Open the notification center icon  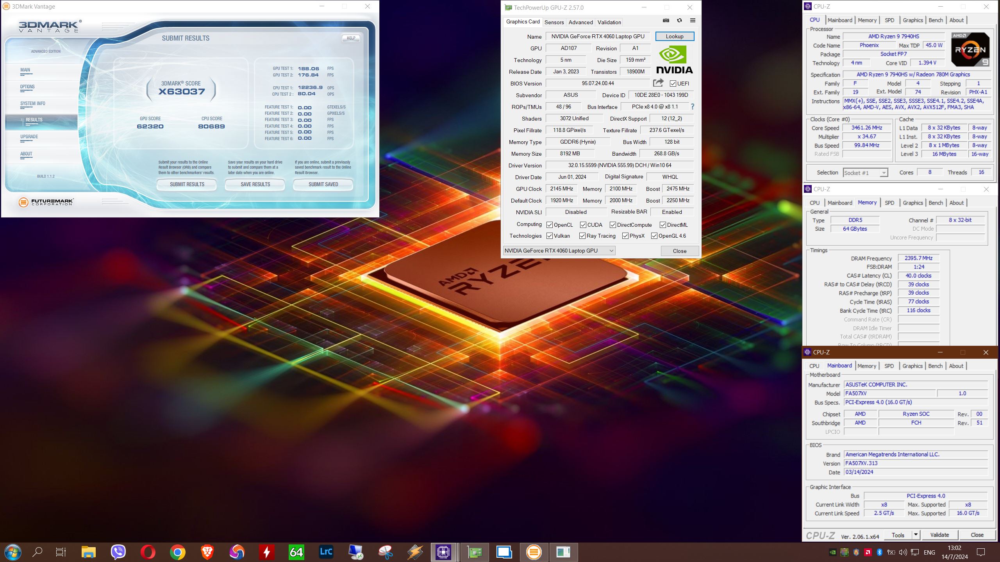[981, 552]
